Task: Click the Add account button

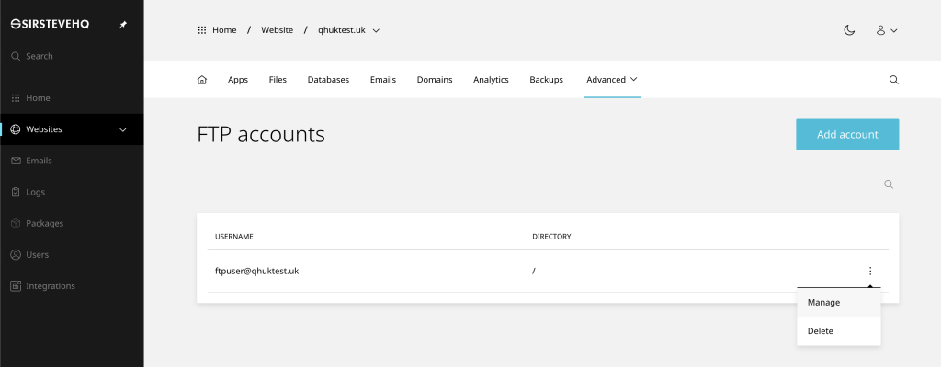Action: (847, 134)
